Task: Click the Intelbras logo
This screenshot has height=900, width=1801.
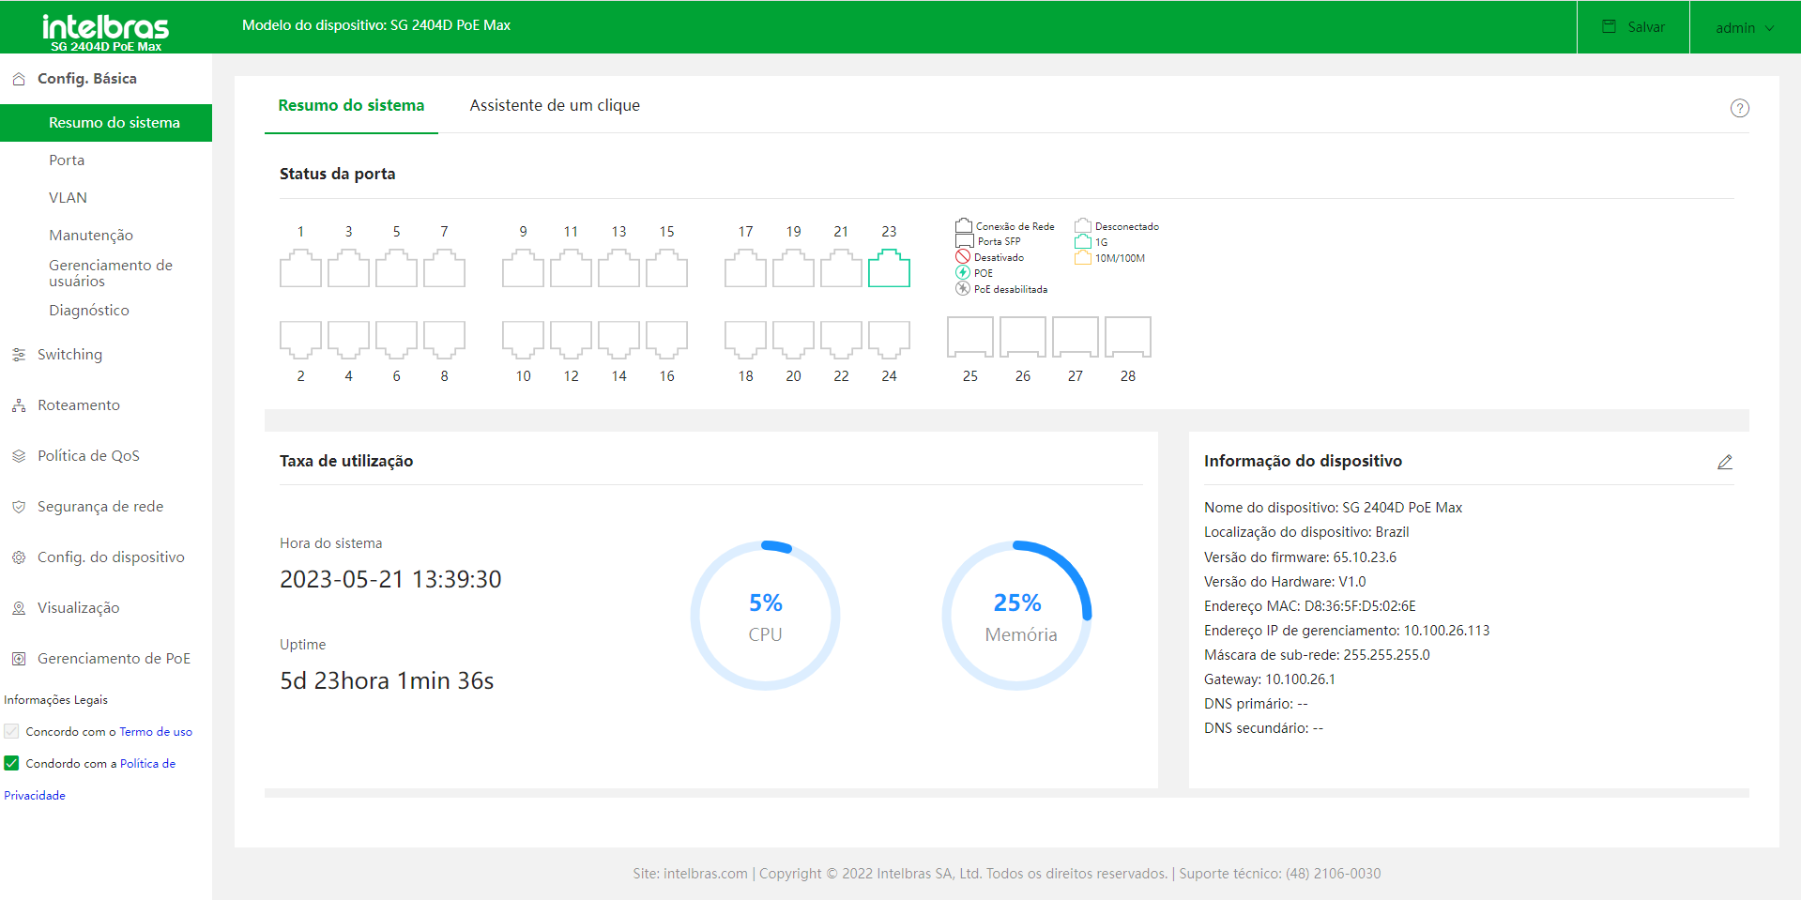Action: [x=105, y=28]
